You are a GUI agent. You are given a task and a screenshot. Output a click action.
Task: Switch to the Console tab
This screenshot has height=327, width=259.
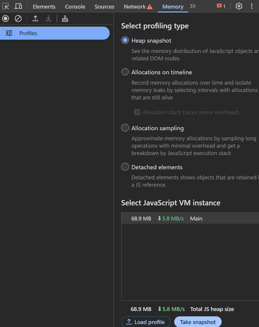pos(75,7)
